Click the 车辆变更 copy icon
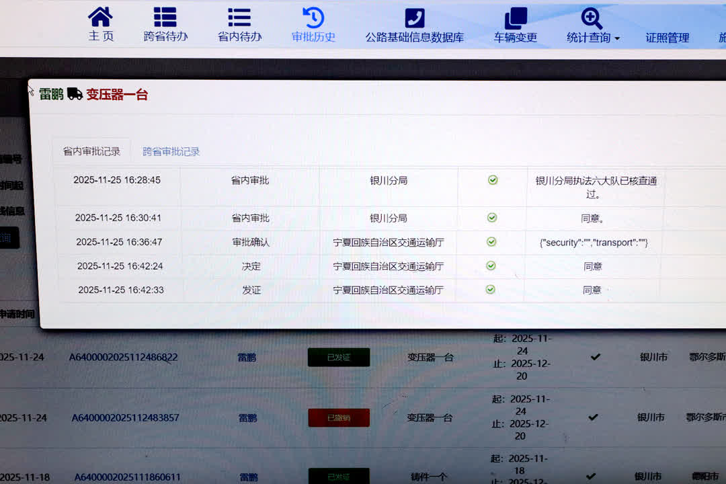Screen dimensions: 726x484 (x=516, y=17)
